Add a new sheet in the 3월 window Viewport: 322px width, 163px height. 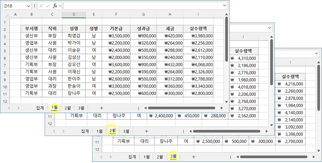click(194, 157)
